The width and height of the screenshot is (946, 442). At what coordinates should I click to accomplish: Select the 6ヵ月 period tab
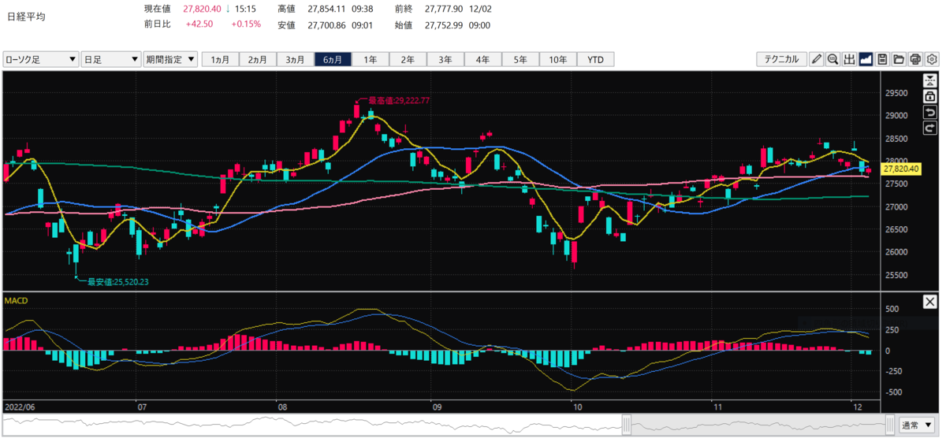[333, 60]
